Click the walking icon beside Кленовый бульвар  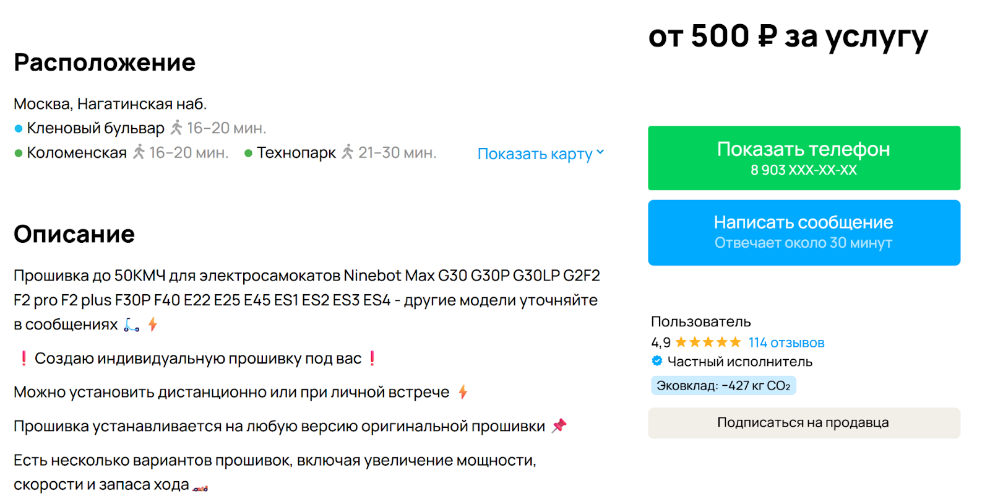176,128
